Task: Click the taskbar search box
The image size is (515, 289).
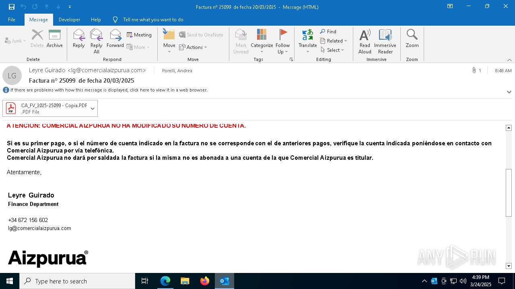Action: point(77,281)
